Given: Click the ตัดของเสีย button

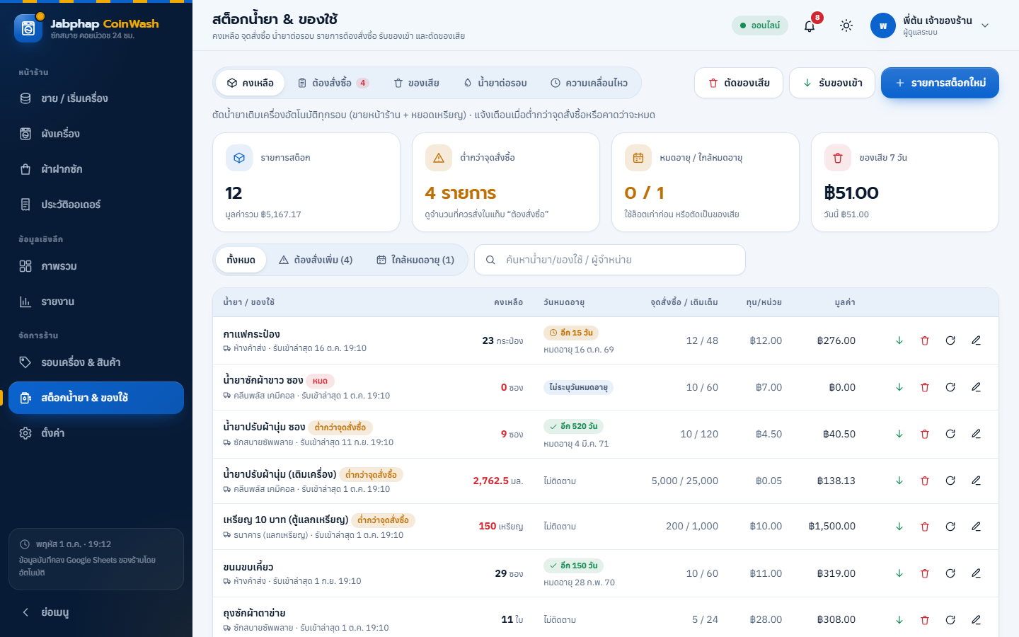Looking at the screenshot, I should click(x=739, y=83).
